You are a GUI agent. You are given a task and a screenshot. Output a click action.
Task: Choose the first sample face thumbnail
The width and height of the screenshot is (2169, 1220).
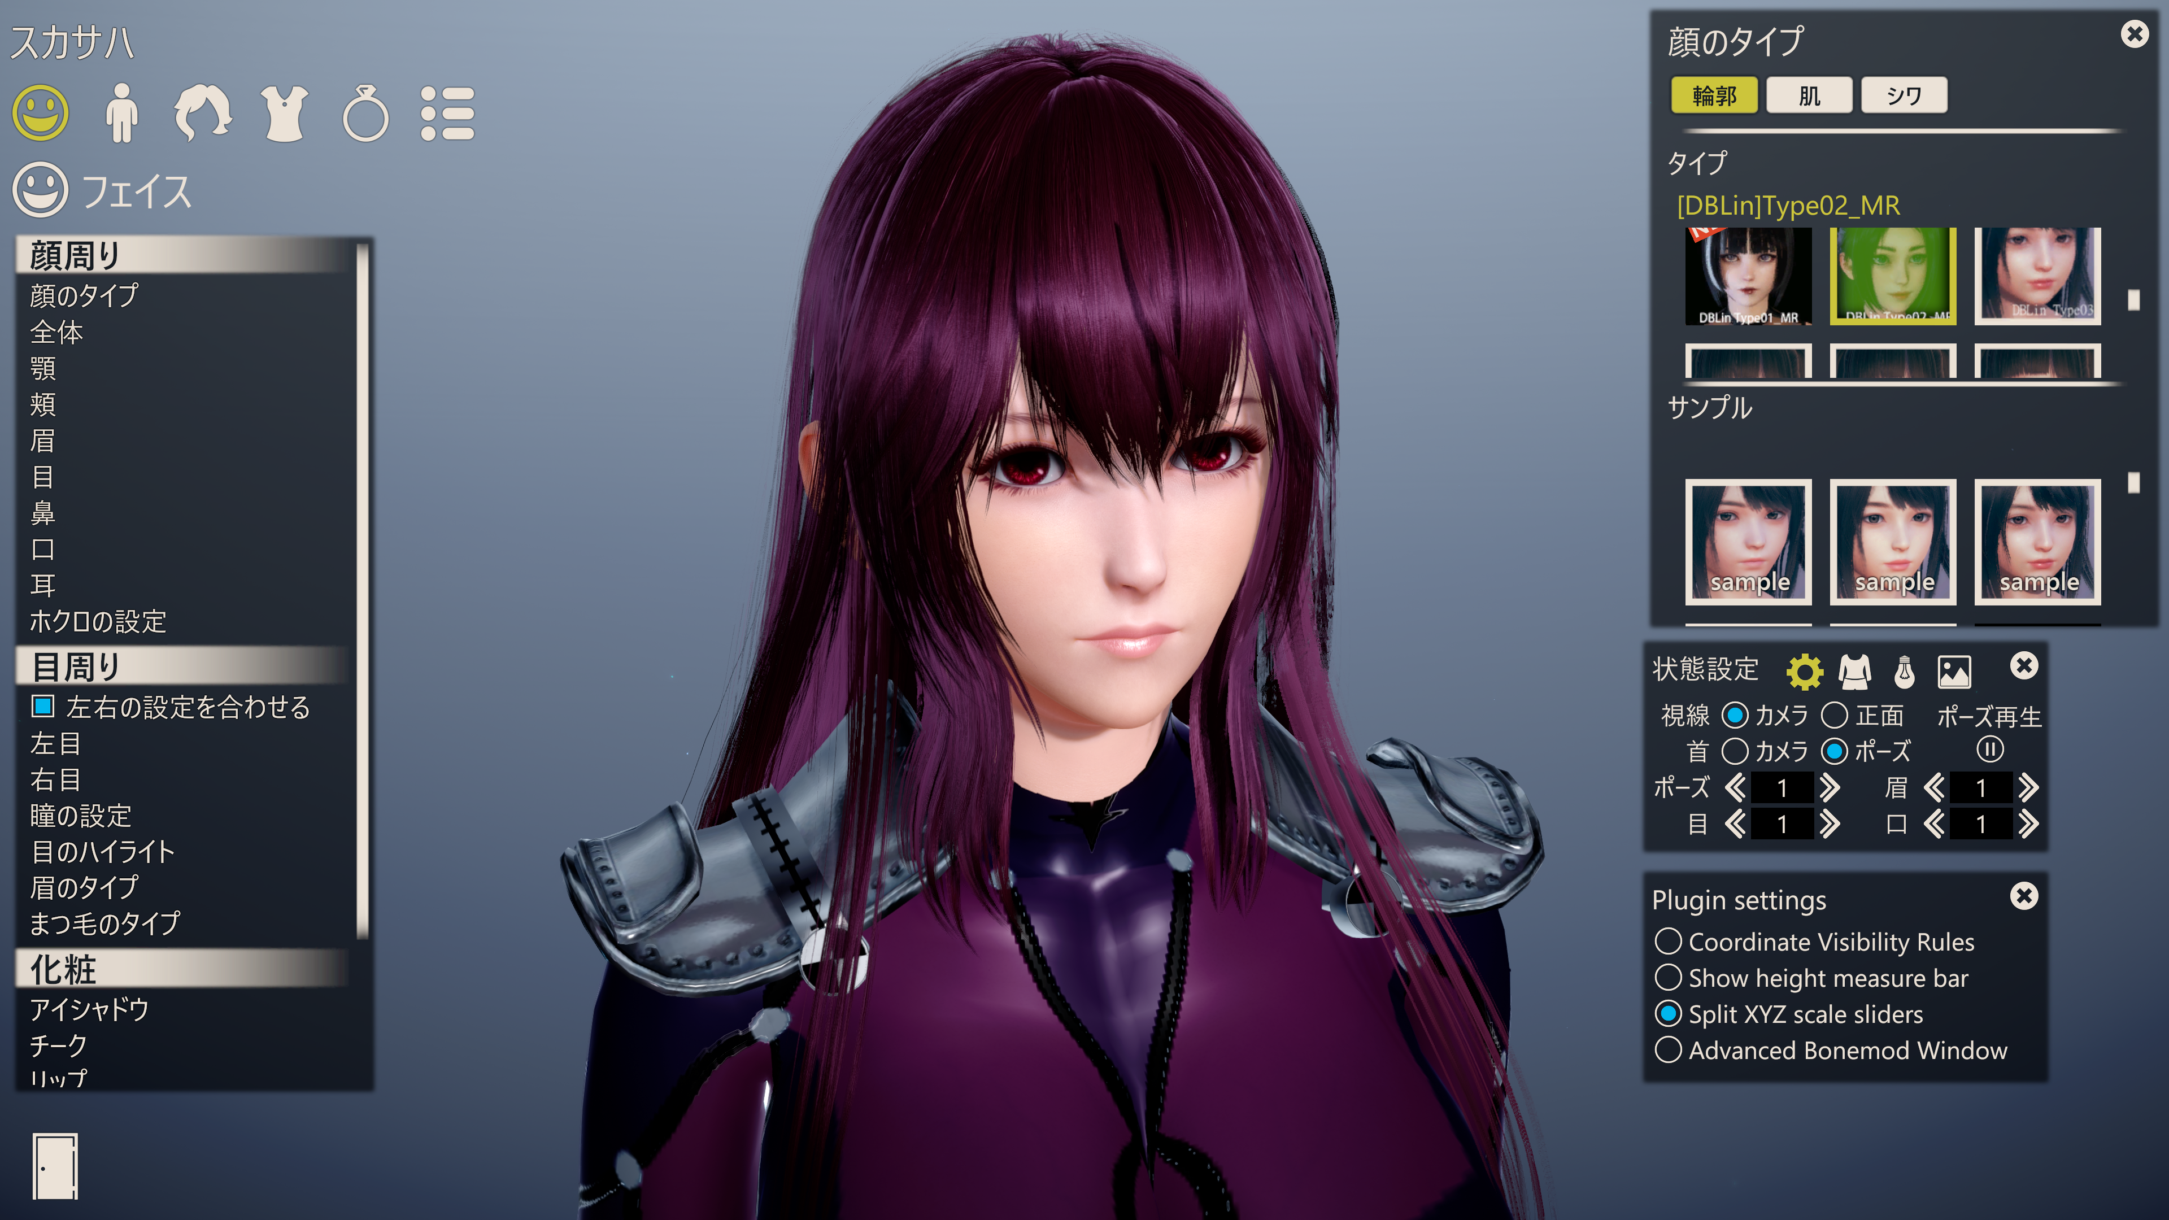[x=1748, y=542]
